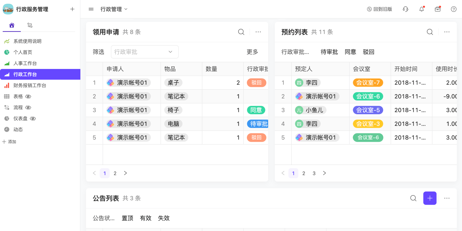Open the customer support headset icon
This screenshot has height=231, width=462.
pos(405,9)
